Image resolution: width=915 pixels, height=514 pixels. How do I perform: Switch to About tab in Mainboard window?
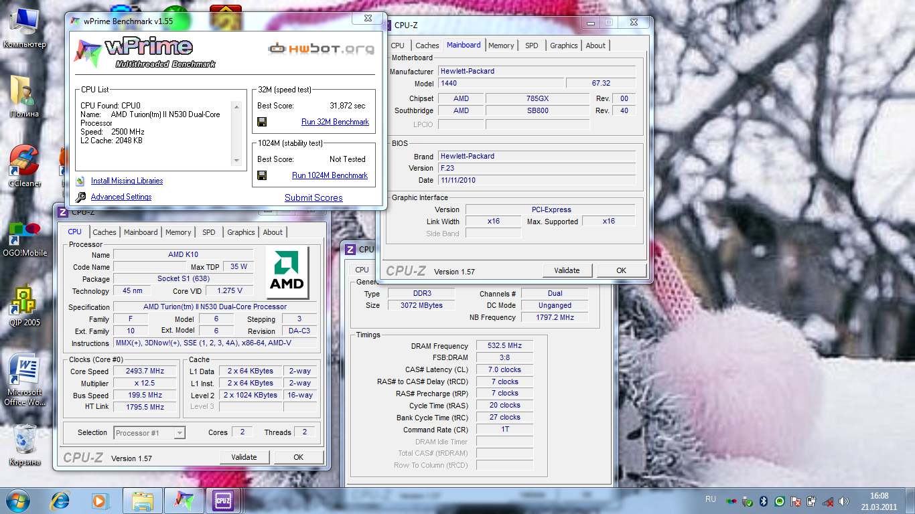tap(595, 46)
